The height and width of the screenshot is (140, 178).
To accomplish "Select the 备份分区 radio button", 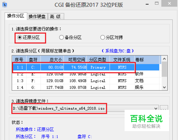I will [x=70, y=37].
